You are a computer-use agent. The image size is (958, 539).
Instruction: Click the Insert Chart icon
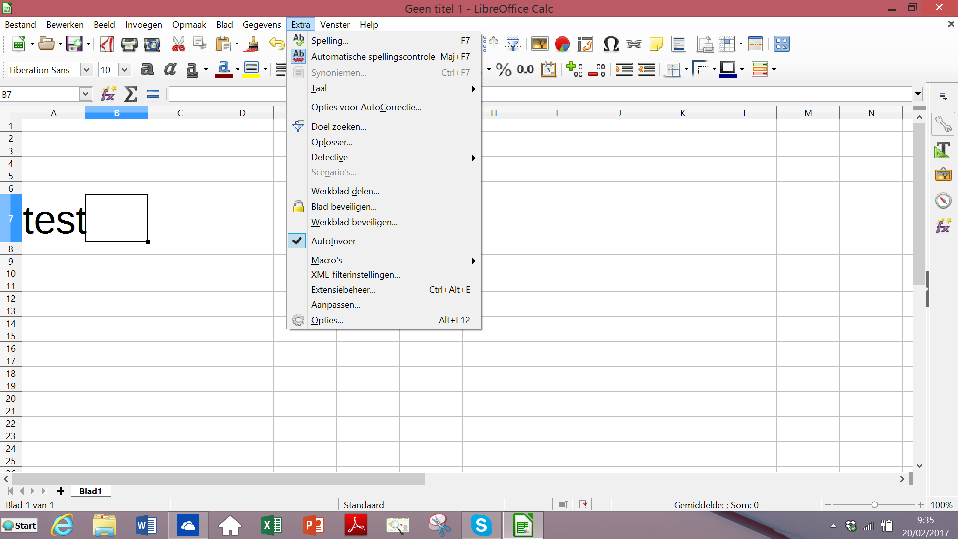562,44
